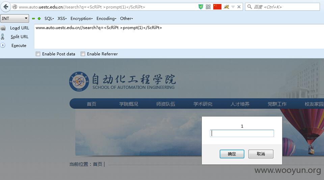Open 校友家园 navigation item
This screenshot has width=324, height=180.
[314, 104]
